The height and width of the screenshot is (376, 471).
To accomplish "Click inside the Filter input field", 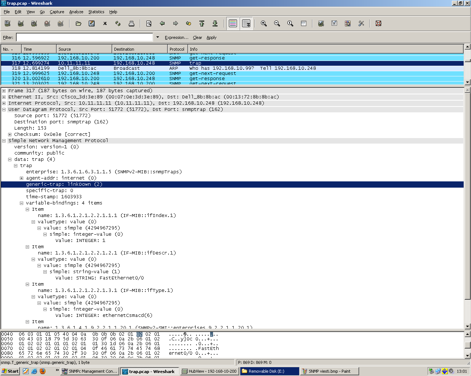I will 84,37.
